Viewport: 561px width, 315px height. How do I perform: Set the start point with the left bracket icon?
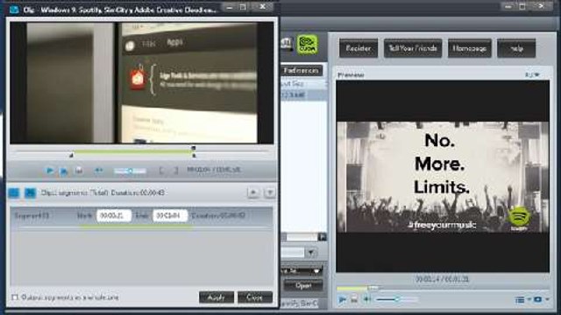pyautogui.click(x=161, y=171)
